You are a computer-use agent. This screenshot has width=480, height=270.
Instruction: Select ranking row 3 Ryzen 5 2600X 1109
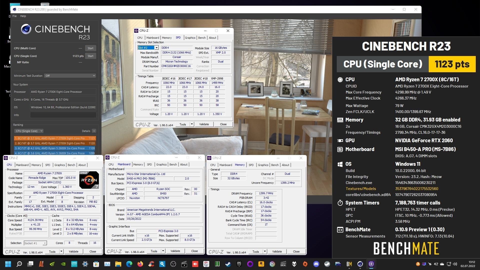point(55,148)
